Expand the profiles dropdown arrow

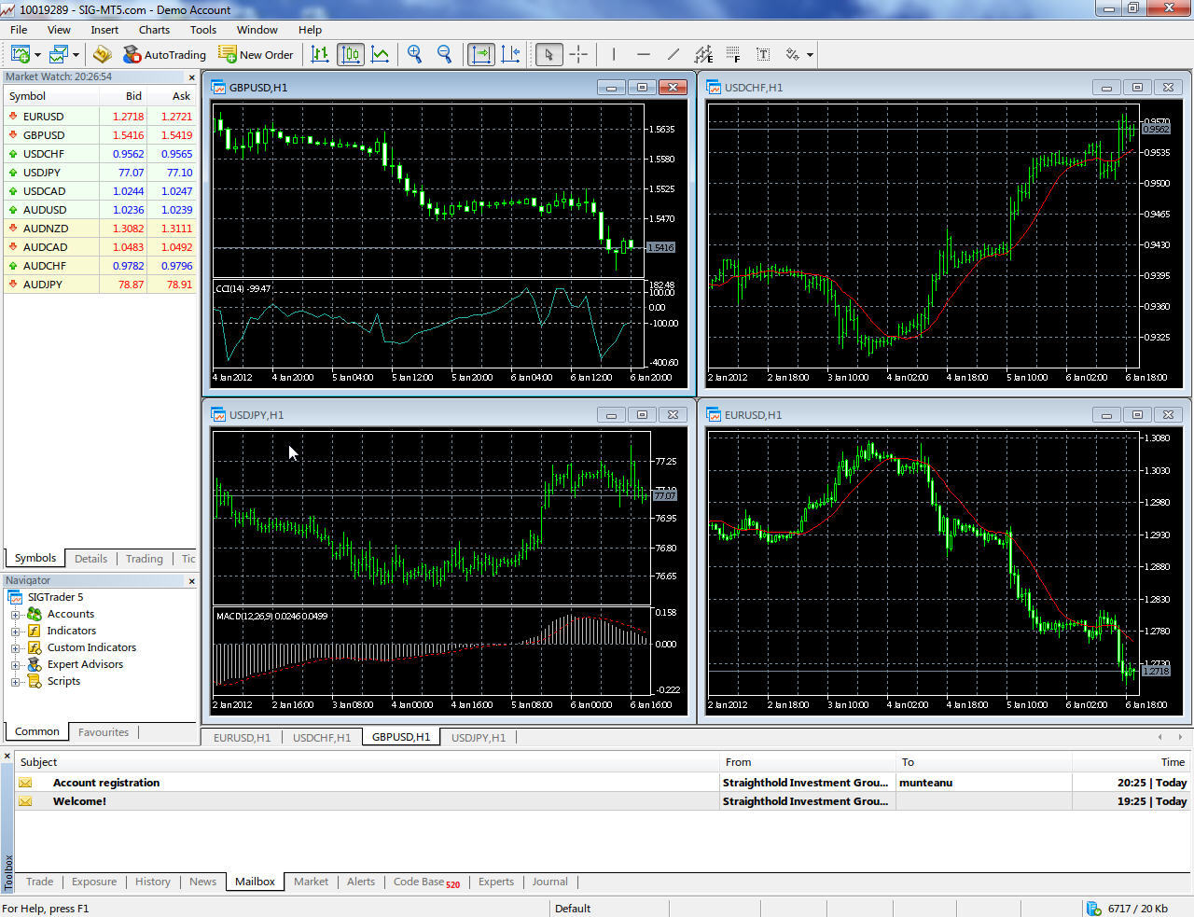76,55
